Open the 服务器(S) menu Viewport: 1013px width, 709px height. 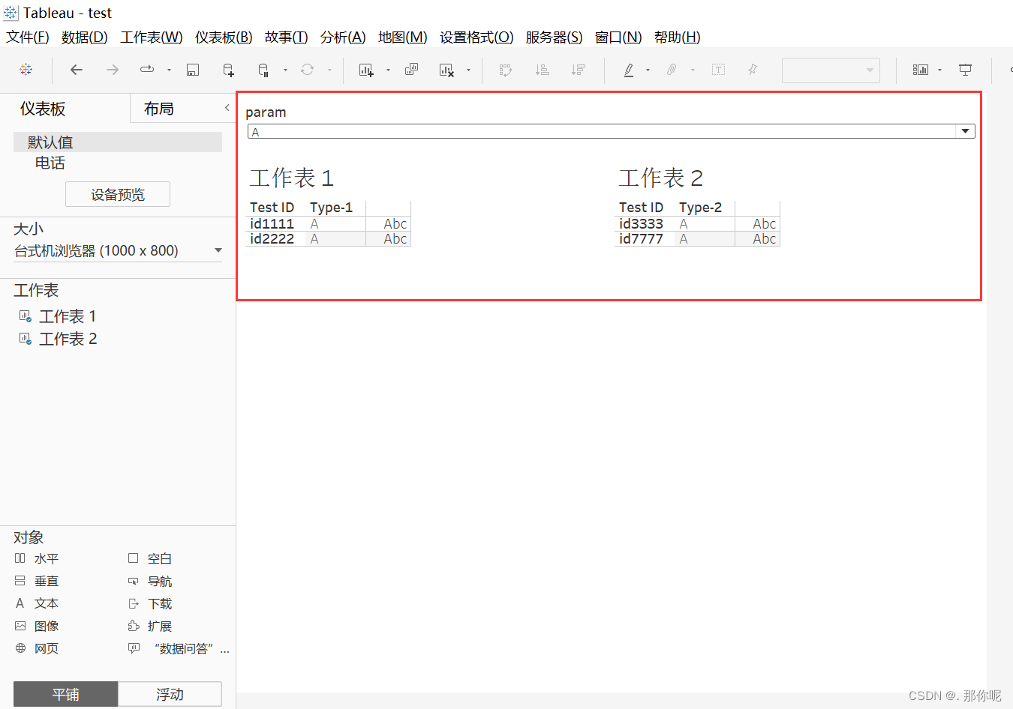[554, 37]
